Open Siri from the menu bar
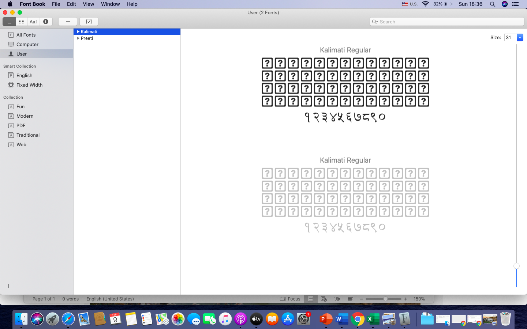Screen dimensions: 527x329 505,4
